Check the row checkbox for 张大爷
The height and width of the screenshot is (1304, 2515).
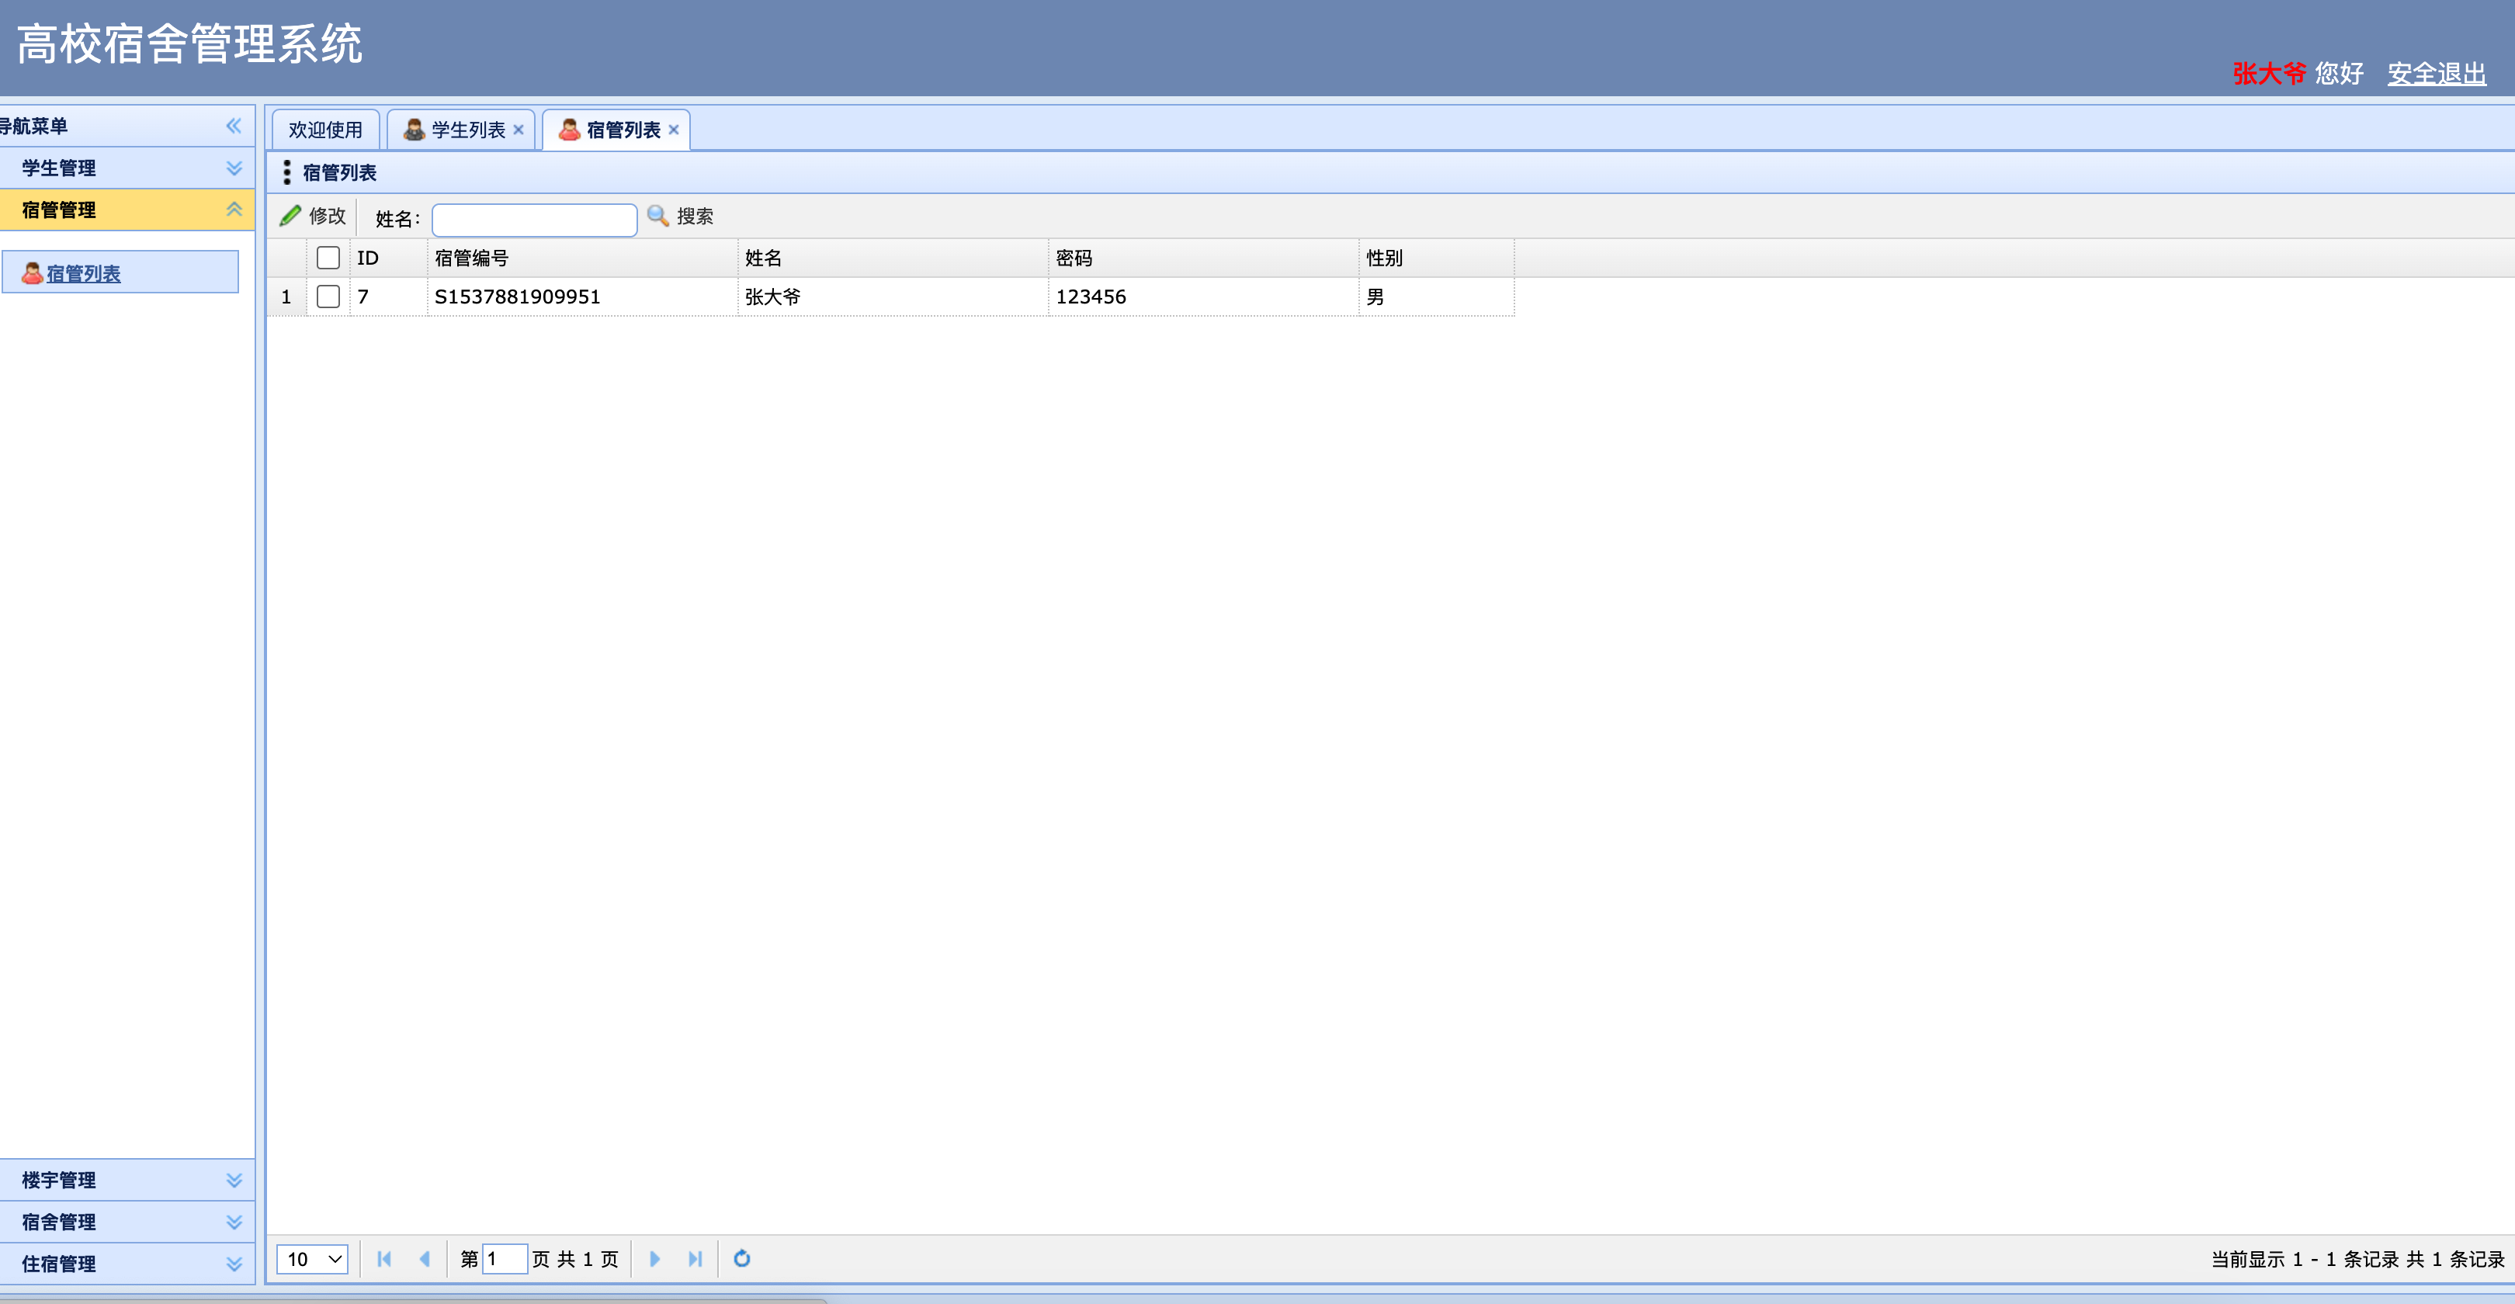328,297
